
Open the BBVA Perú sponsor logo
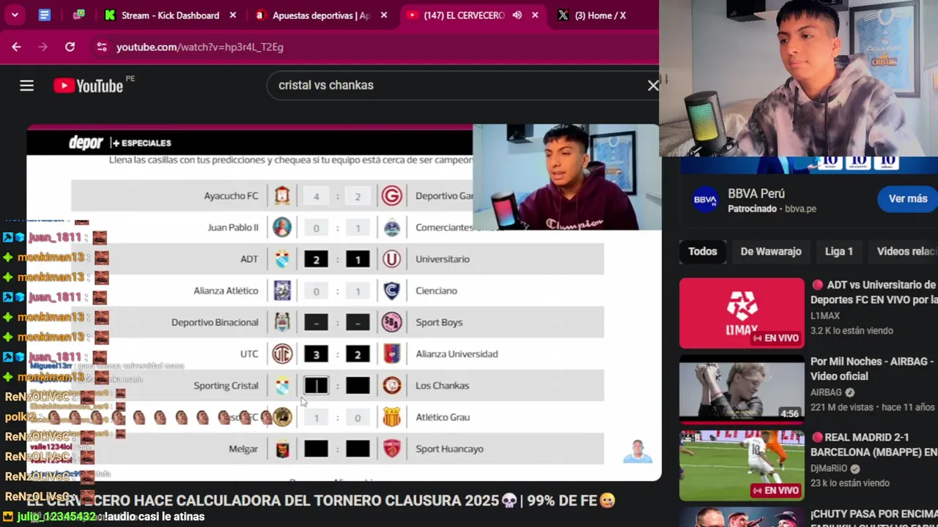point(705,200)
